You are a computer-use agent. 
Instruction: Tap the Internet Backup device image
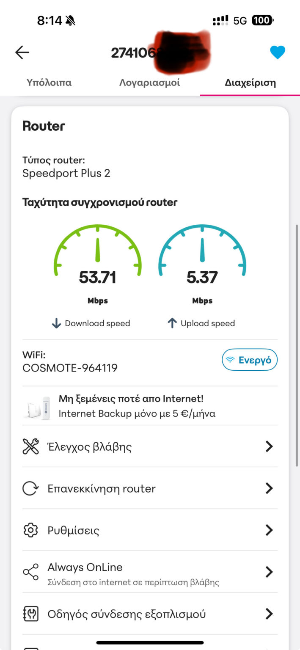(x=38, y=407)
